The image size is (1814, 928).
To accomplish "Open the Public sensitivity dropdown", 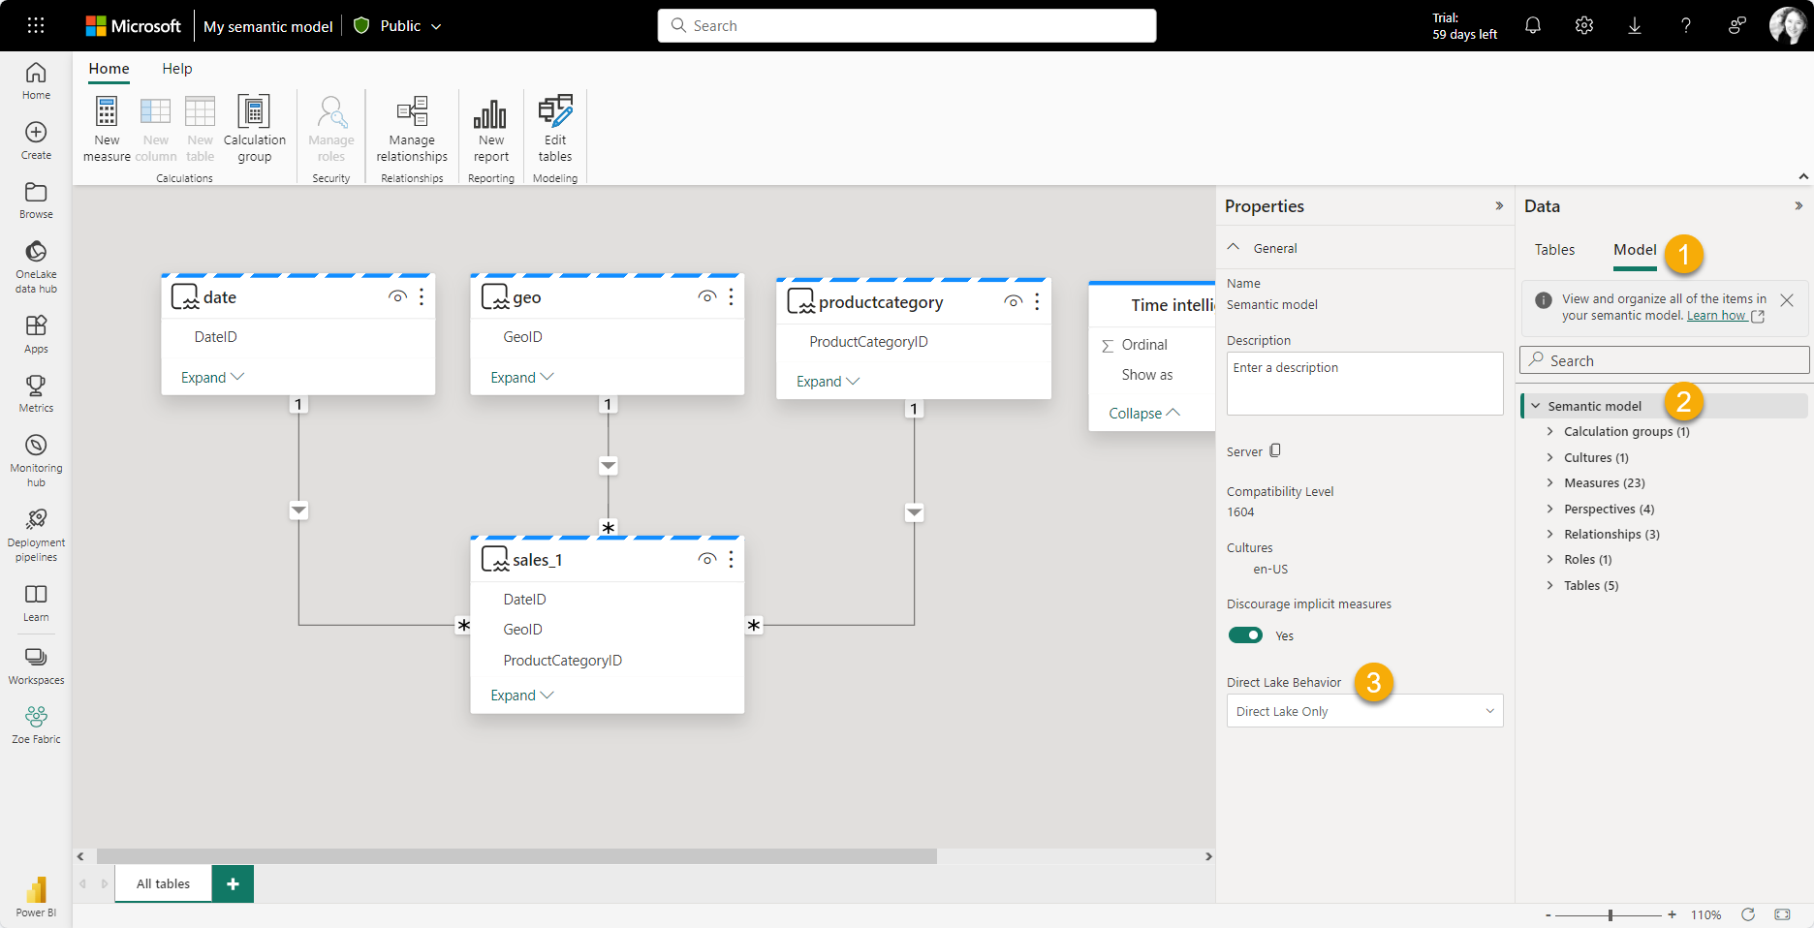I will (x=399, y=26).
